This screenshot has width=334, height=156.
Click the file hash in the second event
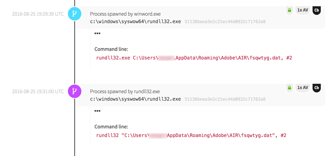(225, 99)
